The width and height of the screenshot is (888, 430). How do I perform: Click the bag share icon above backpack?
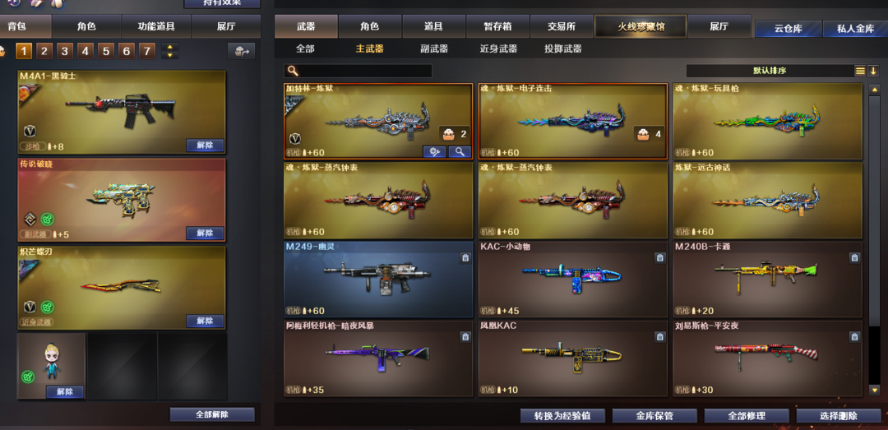[x=242, y=52]
